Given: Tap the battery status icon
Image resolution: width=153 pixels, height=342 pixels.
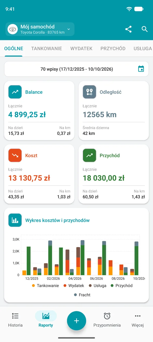Looking at the screenshot, I should pos(139,9).
